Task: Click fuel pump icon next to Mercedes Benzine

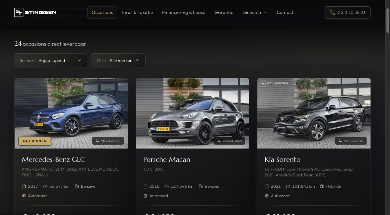Action: (x=77, y=186)
